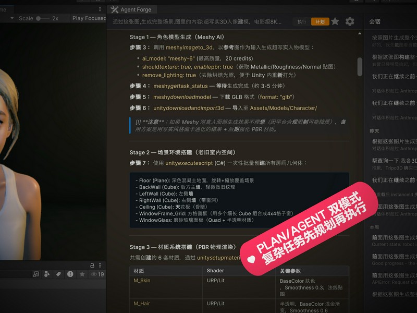417x313 pixels.
Task: Click ai_model: "meshy-6" bullet
Action: click(x=198, y=58)
